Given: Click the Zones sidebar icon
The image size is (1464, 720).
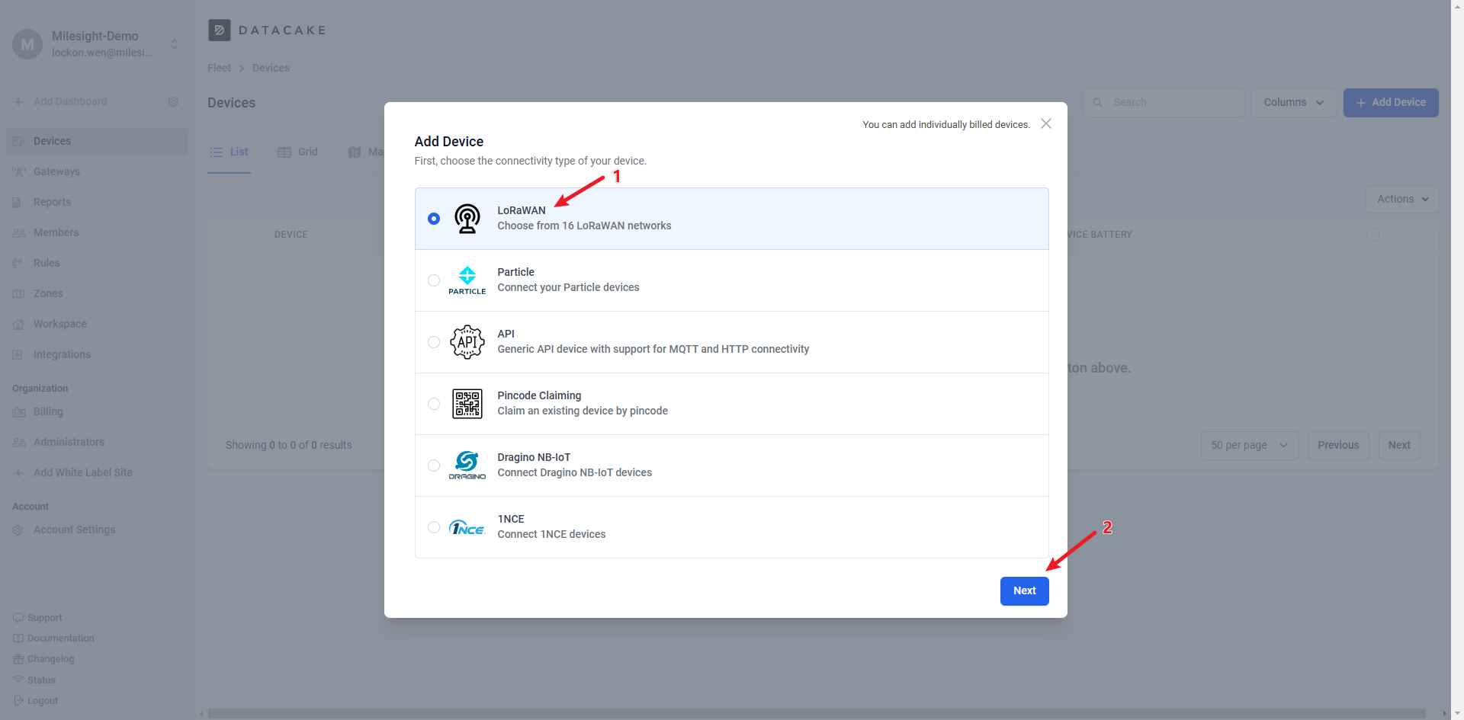Looking at the screenshot, I should pos(18,294).
